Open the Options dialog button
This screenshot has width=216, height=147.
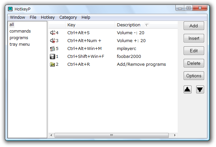(x=194, y=76)
